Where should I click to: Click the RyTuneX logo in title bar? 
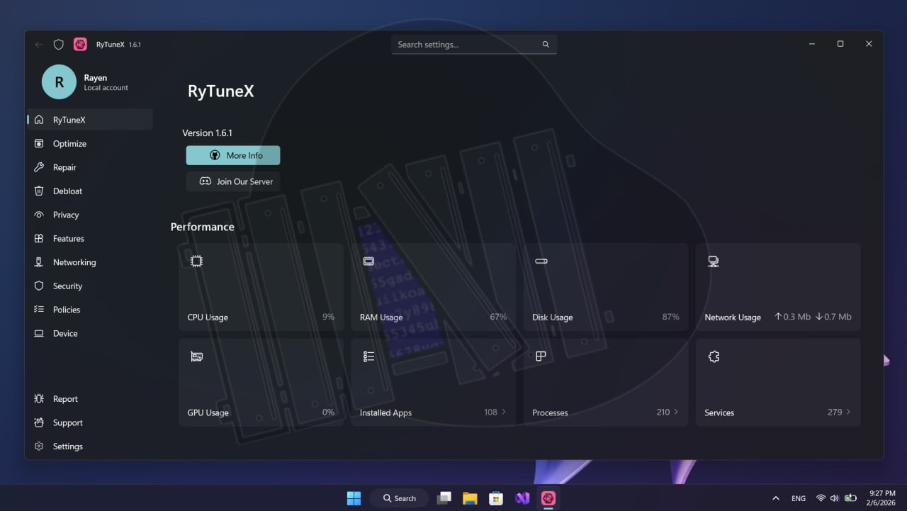80,45
